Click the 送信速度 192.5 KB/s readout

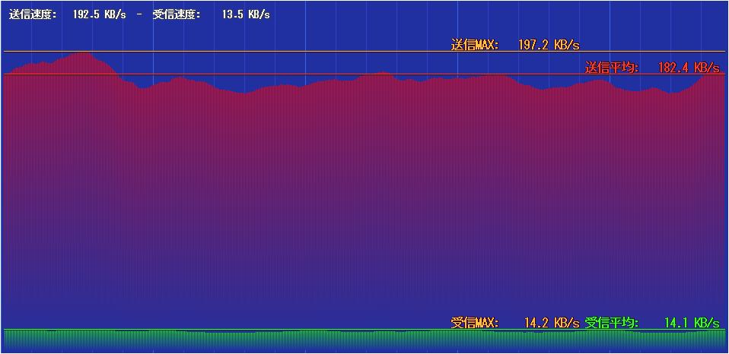(x=68, y=14)
